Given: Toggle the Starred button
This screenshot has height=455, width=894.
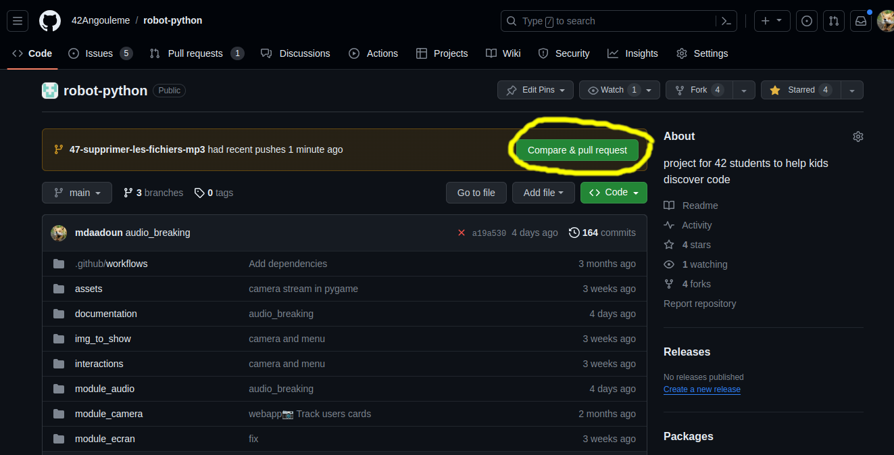Looking at the screenshot, I should pyautogui.click(x=801, y=90).
